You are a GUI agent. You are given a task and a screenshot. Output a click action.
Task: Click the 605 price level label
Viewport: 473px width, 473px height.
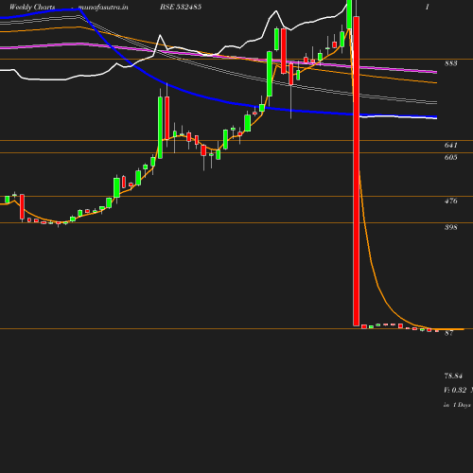pos(451,157)
